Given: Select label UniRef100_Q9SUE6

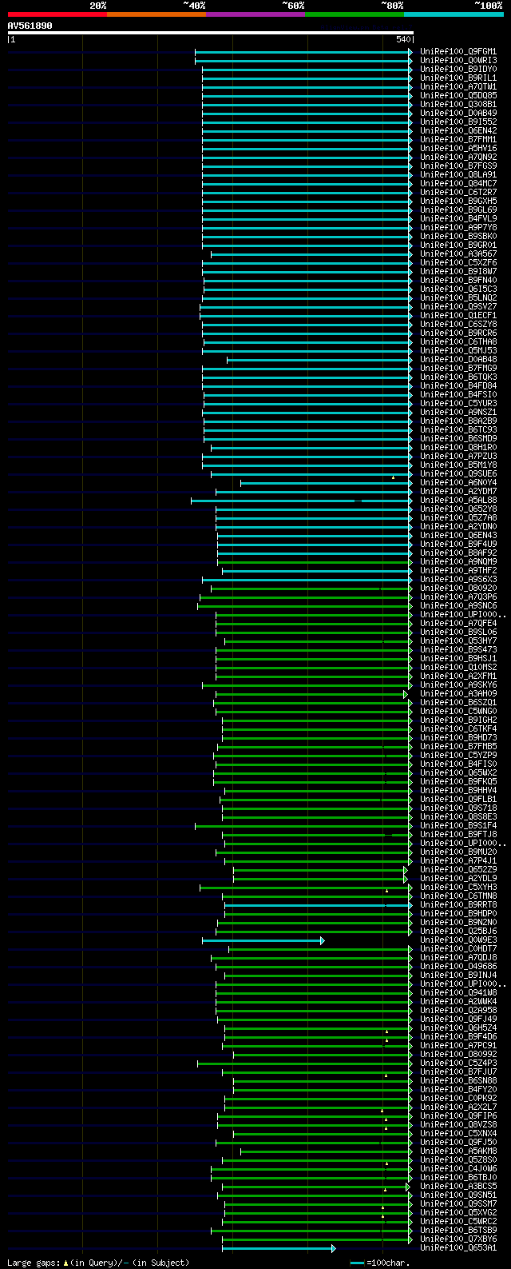Looking at the screenshot, I should tap(458, 474).
